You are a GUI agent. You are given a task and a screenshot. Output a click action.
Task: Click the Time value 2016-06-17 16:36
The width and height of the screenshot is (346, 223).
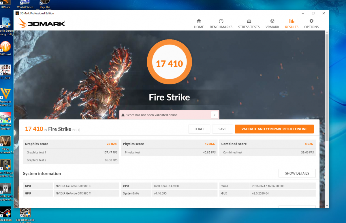click(268, 186)
